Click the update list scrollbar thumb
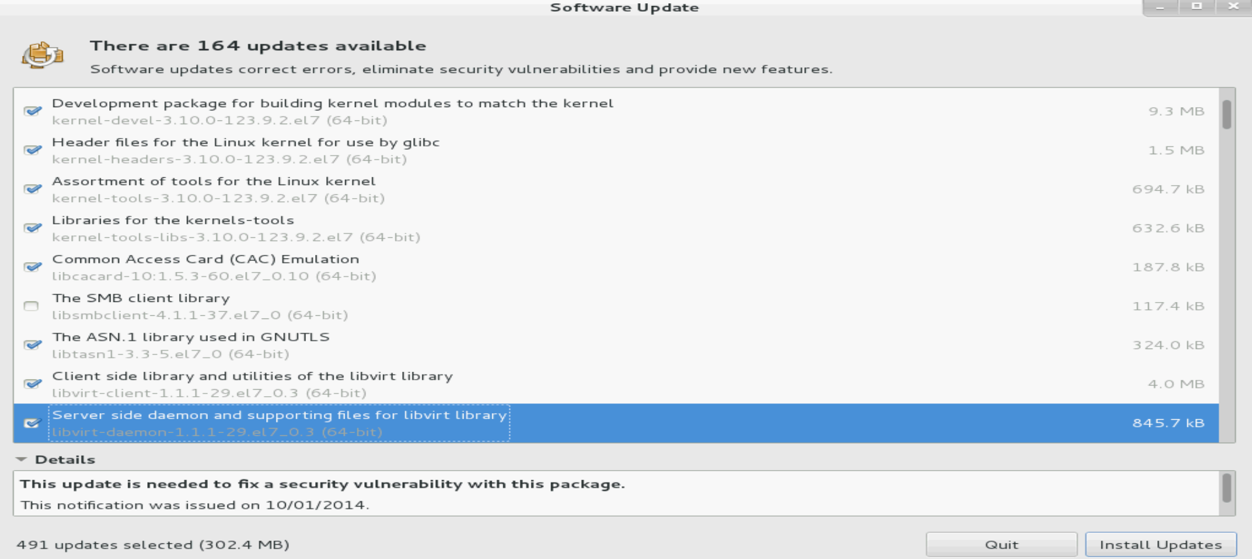The image size is (1252, 559). click(x=1227, y=115)
